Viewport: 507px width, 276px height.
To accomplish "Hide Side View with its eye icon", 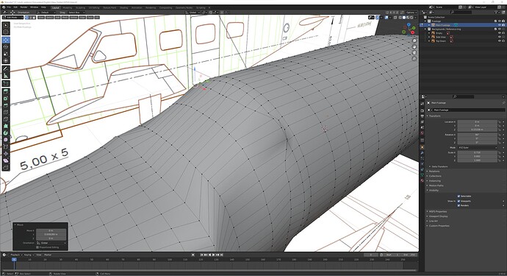I will click(499, 37).
